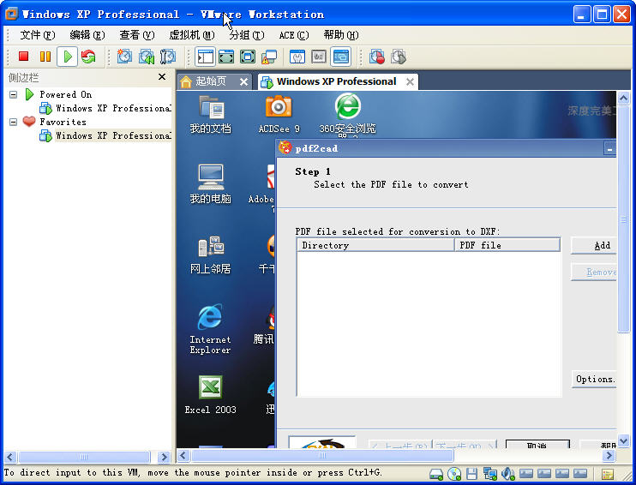Close the 侧边栏 sidebar panel
Image resolution: width=636 pixels, height=485 pixels.
point(162,77)
